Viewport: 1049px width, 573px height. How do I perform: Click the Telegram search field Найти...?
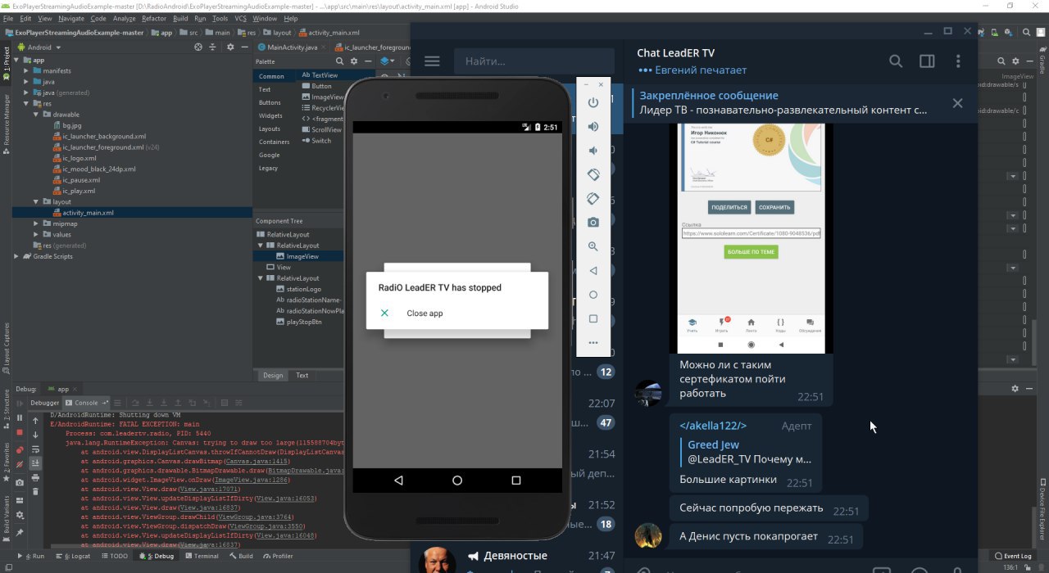(x=534, y=61)
